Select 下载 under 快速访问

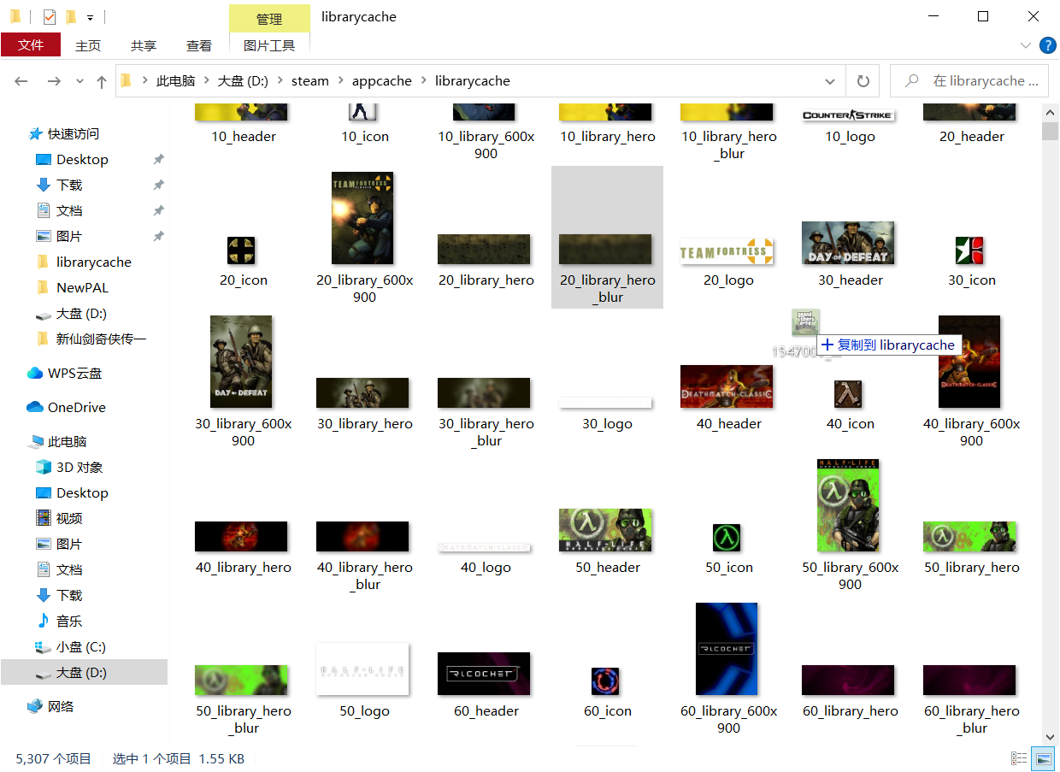[x=60, y=186]
